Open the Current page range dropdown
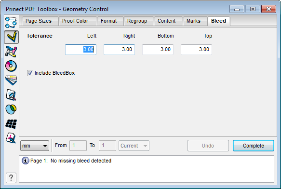281x189 pixels. coord(134,146)
